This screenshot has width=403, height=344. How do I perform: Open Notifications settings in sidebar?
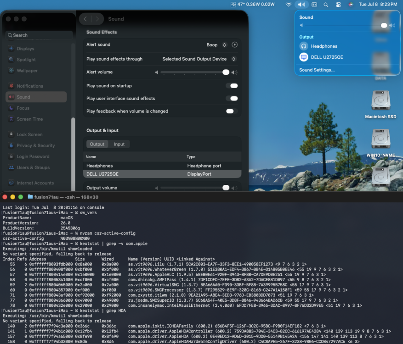[x=29, y=86]
